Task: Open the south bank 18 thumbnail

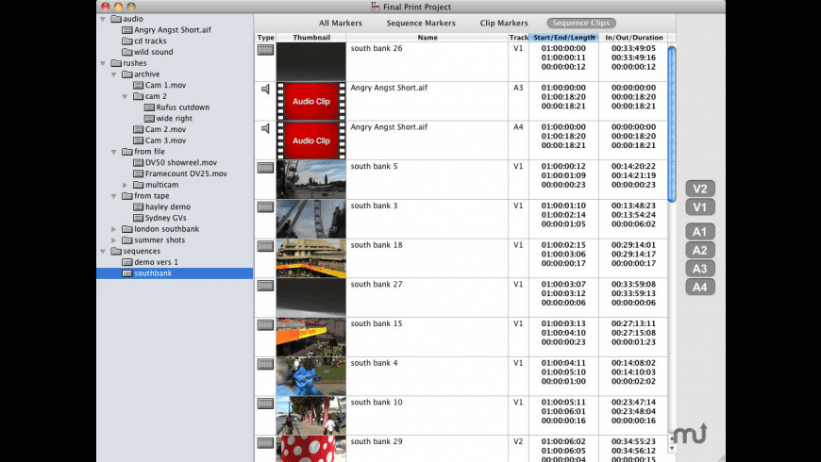Action: pyautogui.click(x=311, y=258)
